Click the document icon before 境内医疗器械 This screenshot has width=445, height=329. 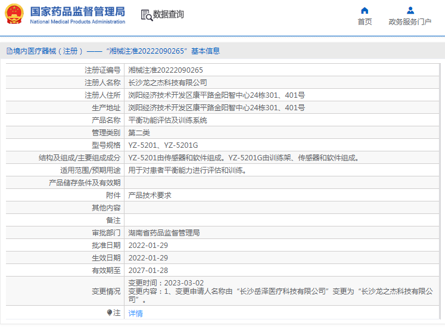pos(10,51)
